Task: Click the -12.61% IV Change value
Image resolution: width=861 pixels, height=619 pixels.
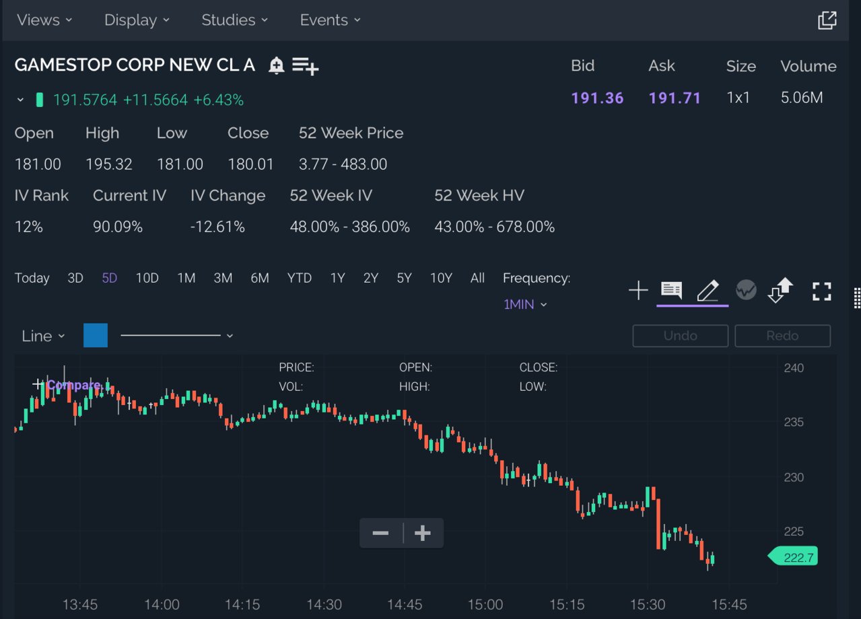Action: 217,227
